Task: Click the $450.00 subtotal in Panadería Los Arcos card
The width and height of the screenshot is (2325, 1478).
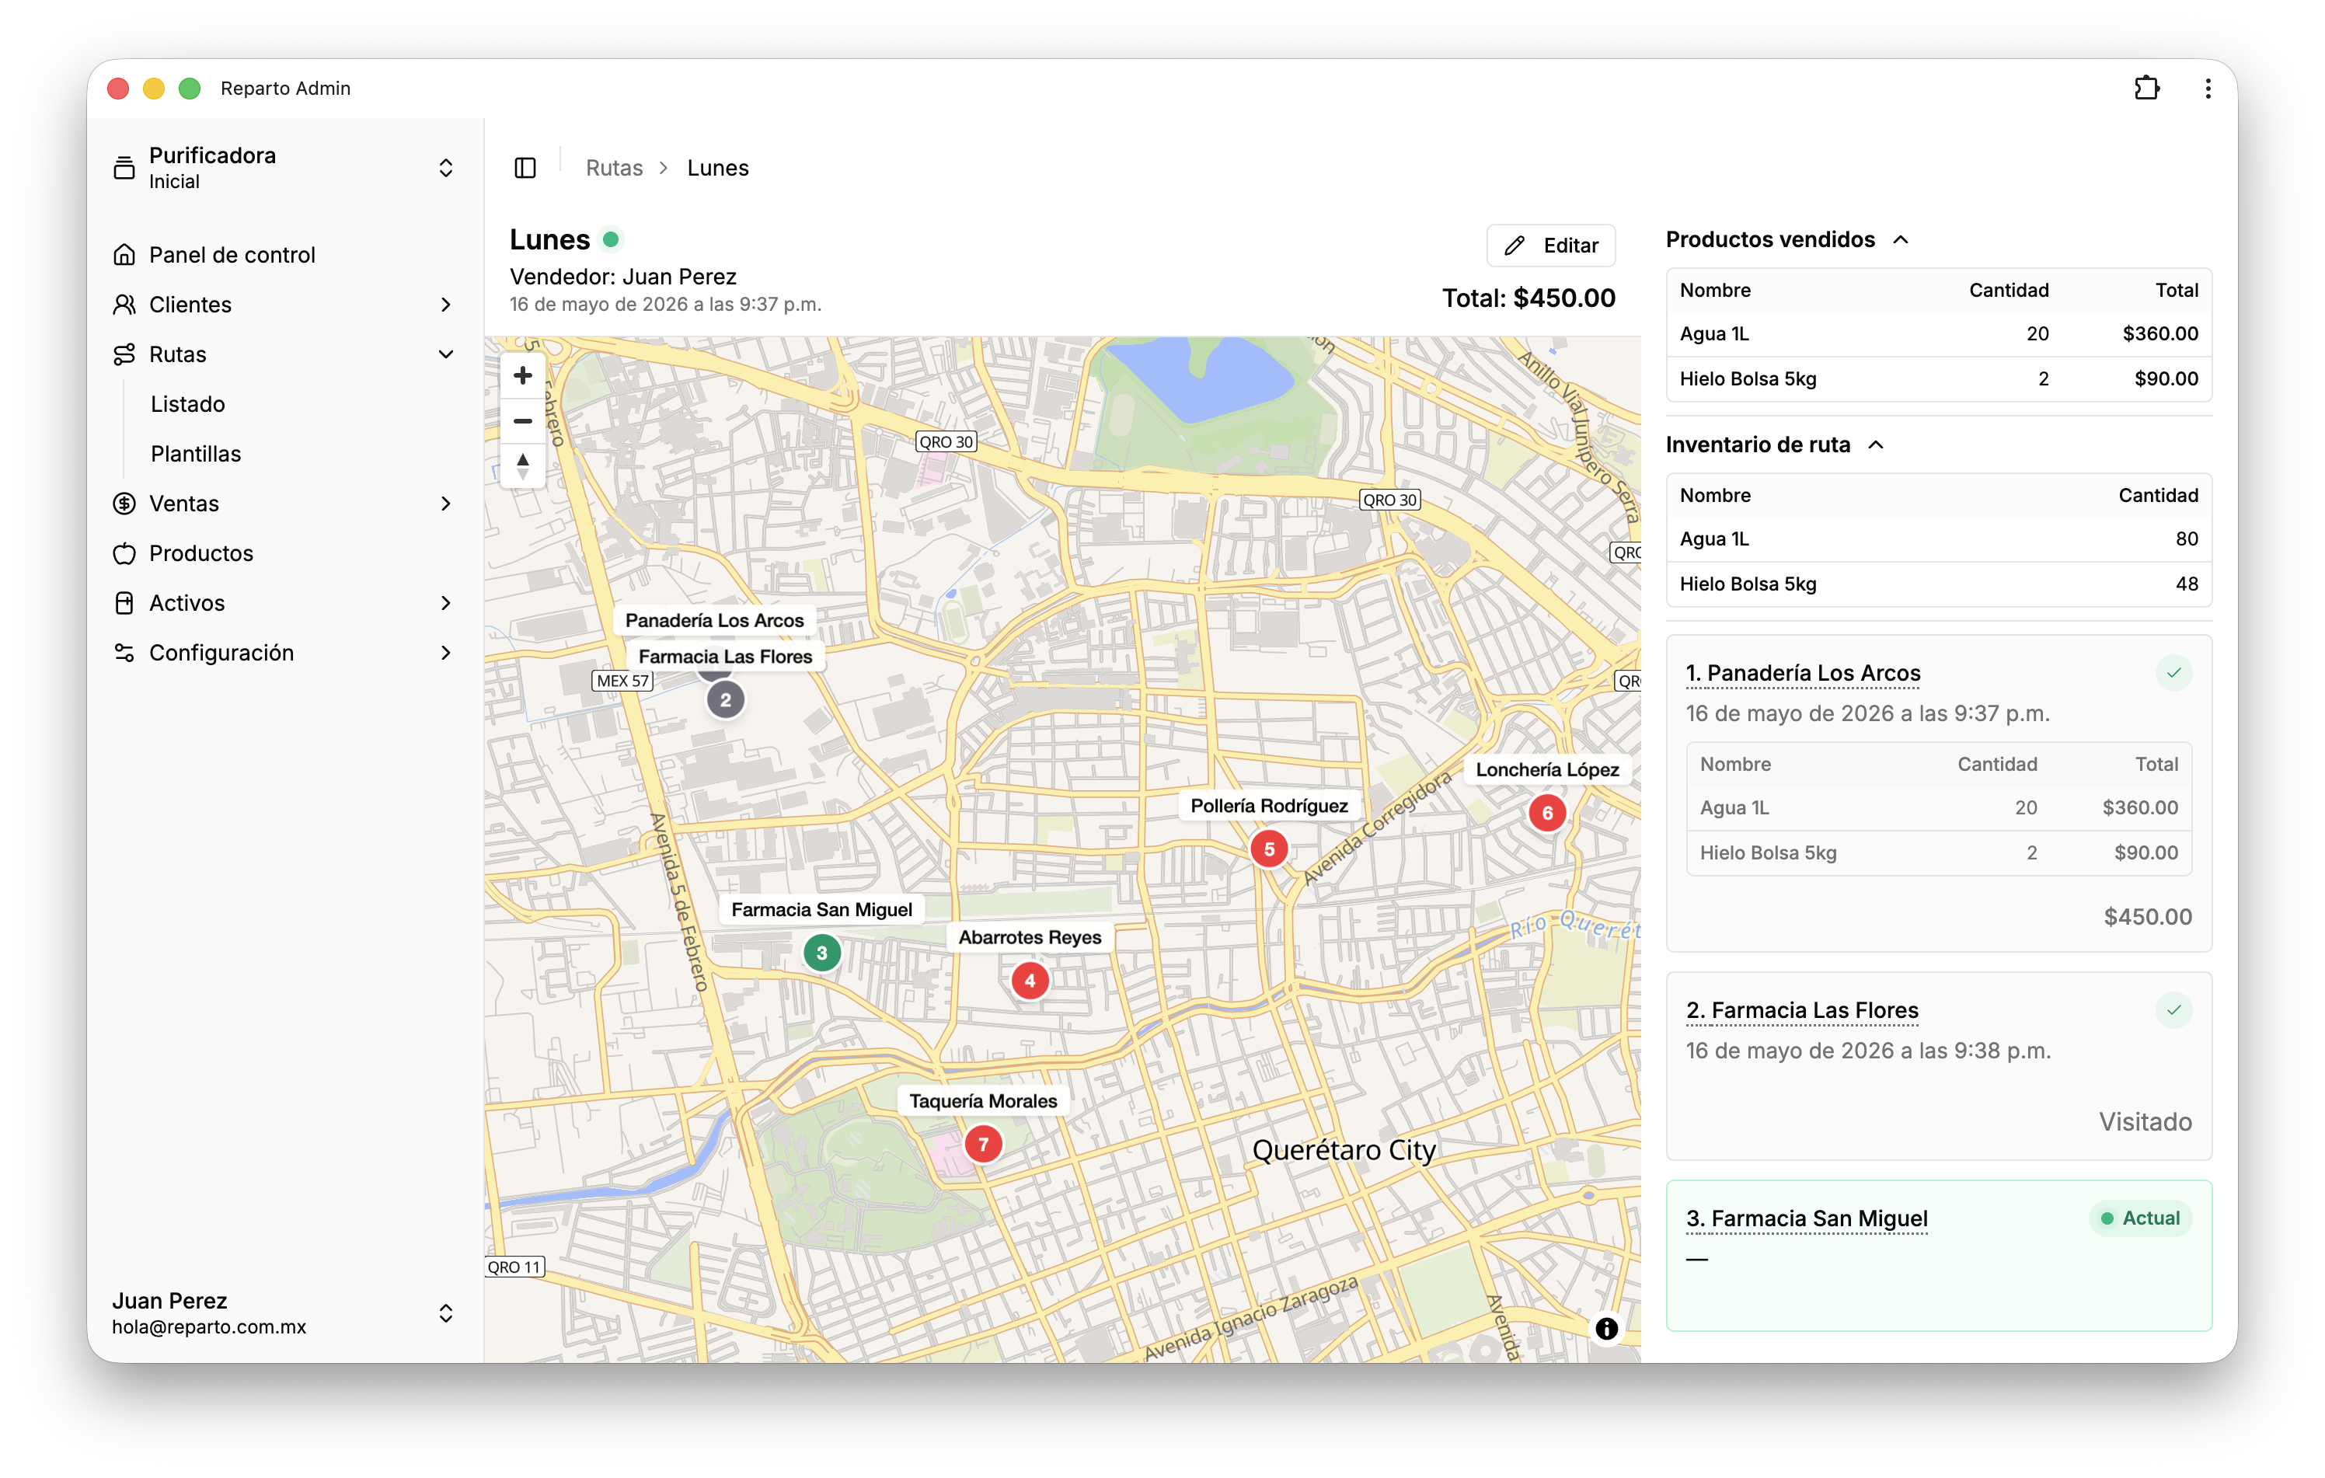Action: point(2147,917)
